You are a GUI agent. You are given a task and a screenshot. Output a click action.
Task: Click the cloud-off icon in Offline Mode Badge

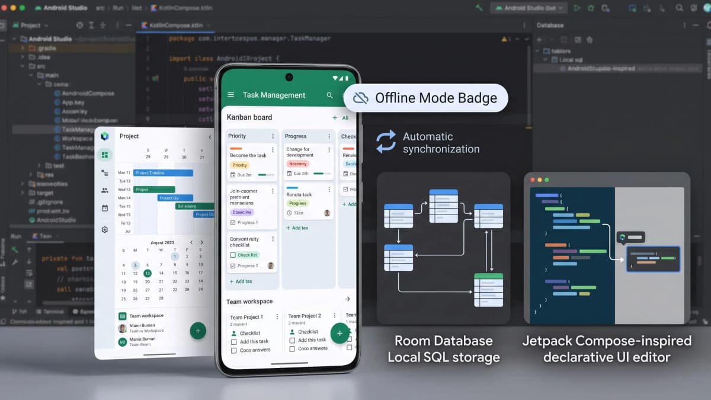click(x=360, y=98)
